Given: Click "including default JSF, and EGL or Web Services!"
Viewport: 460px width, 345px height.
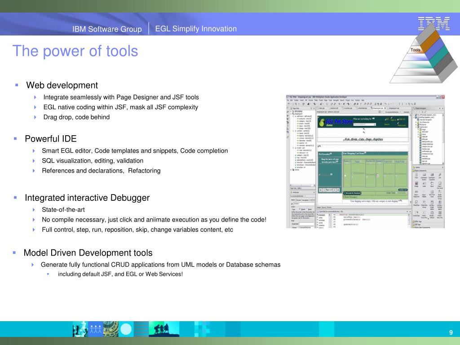Looking at the screenshot, I should pos(120,274).
